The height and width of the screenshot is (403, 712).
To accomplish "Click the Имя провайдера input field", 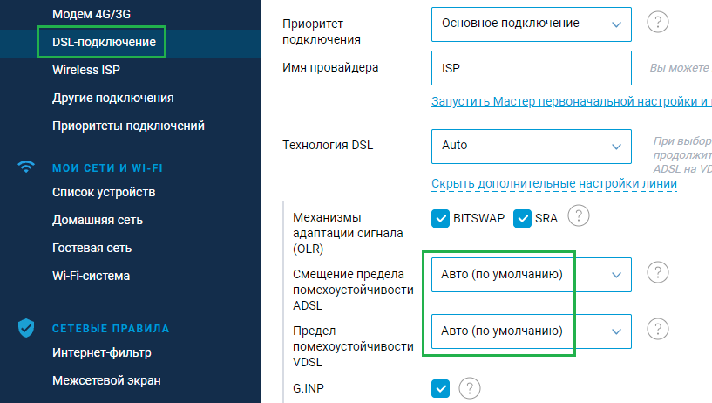I will 531,68.
